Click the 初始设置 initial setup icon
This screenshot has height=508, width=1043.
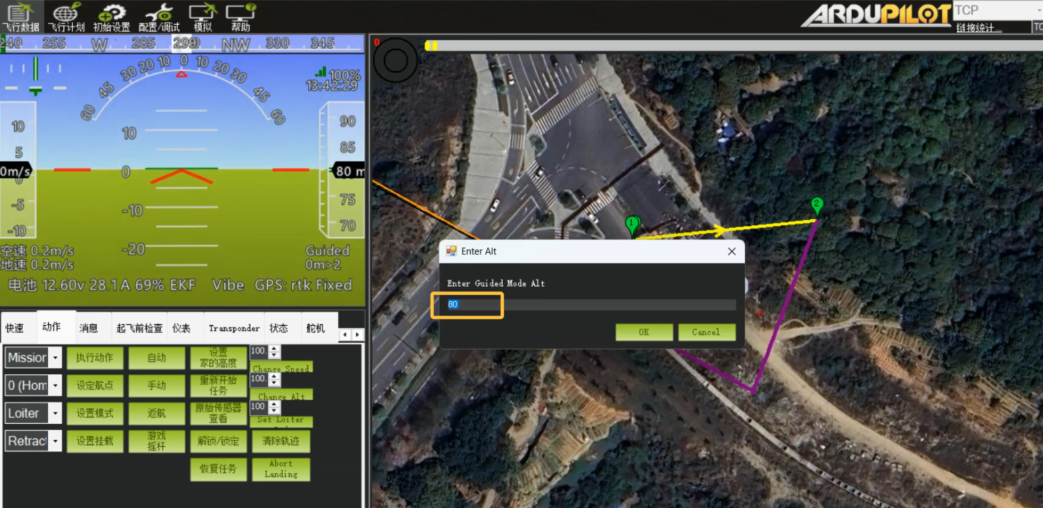112,17
